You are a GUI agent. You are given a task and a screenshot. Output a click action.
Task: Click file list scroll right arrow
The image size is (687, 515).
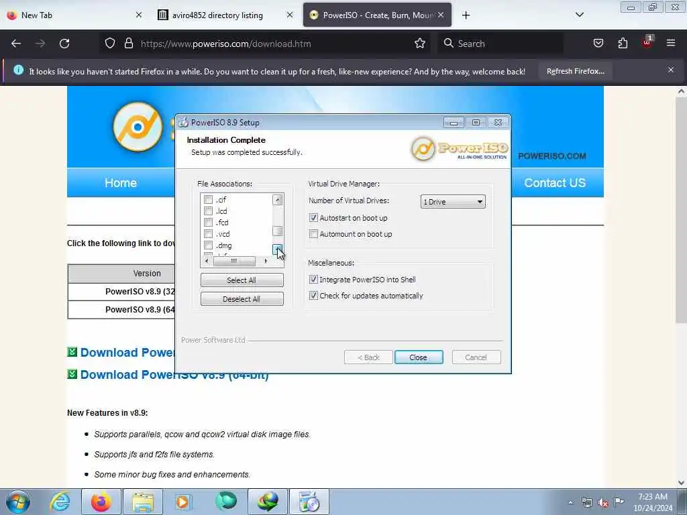(266, 261)
